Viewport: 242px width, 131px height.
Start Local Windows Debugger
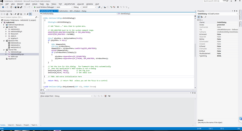coord(44,7)
